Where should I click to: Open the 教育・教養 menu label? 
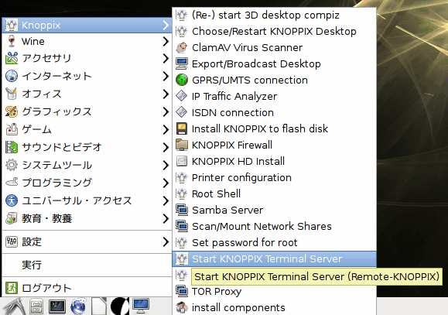pos(47,218)
